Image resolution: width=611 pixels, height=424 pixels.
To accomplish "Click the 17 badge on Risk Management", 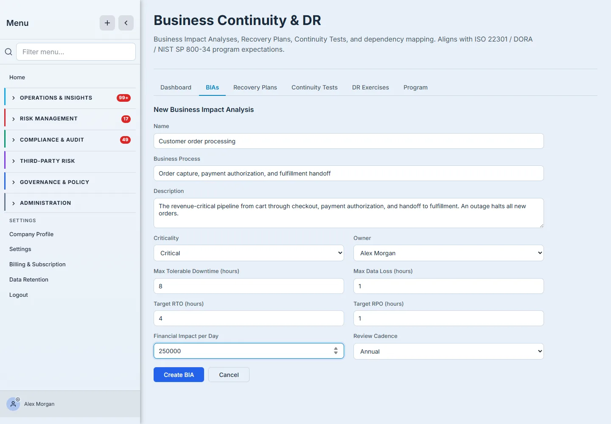I will point(126,119).
